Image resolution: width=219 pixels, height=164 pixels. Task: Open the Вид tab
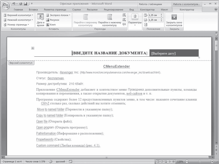[132, 10]
